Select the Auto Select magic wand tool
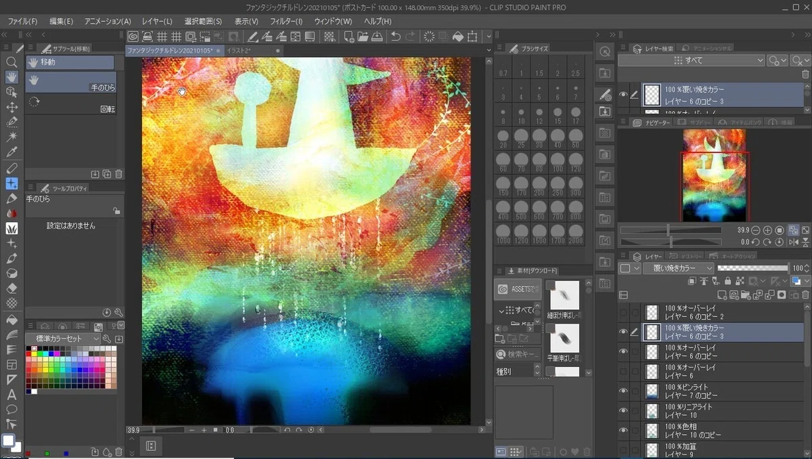The image size is (812, 459). (12, 137)
